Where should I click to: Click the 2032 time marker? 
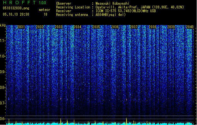[x=40, y=27]
